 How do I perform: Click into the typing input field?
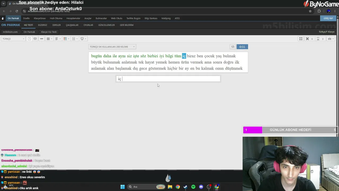(x=168, y=79)
